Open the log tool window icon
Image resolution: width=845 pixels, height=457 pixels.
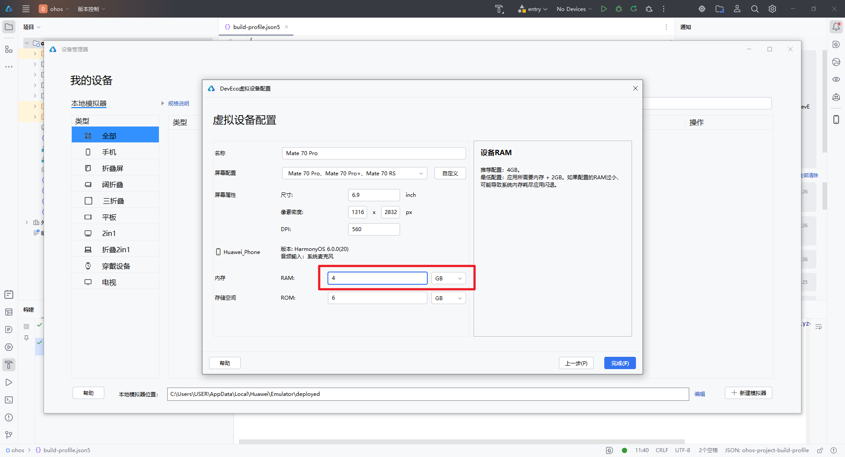[9, 294]
